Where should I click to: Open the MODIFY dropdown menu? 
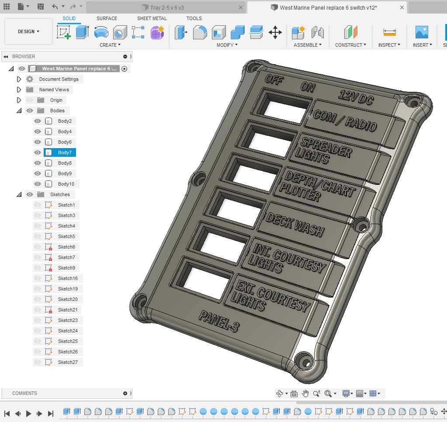(227, 45)
